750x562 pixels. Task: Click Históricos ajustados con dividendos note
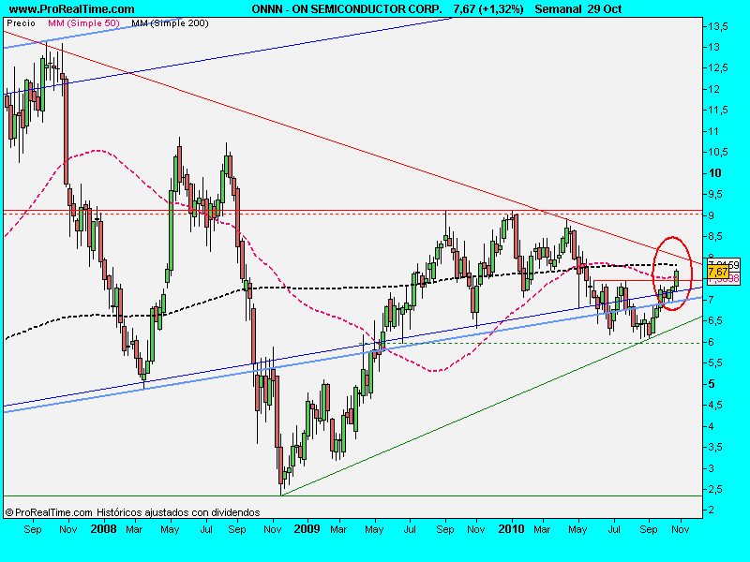click(x=178, y=512)
